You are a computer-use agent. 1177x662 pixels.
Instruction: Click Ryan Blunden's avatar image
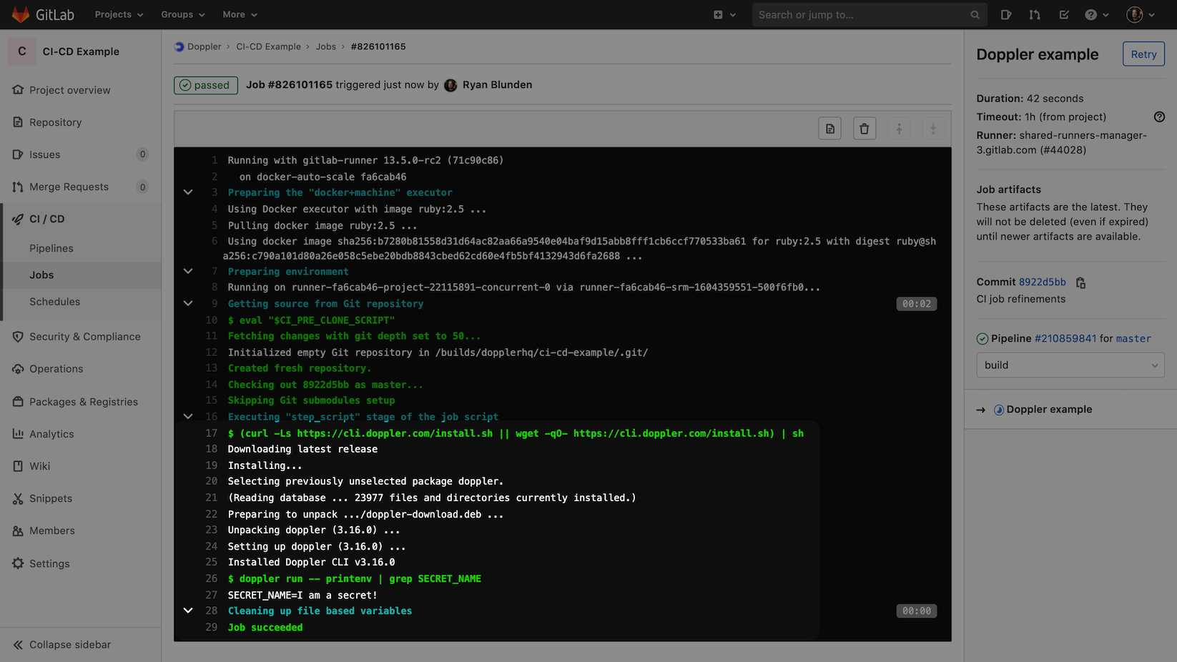tap(450, 85)
